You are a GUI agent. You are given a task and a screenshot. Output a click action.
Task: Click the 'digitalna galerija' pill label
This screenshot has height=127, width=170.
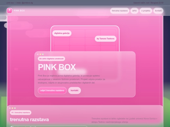point(62,33)
